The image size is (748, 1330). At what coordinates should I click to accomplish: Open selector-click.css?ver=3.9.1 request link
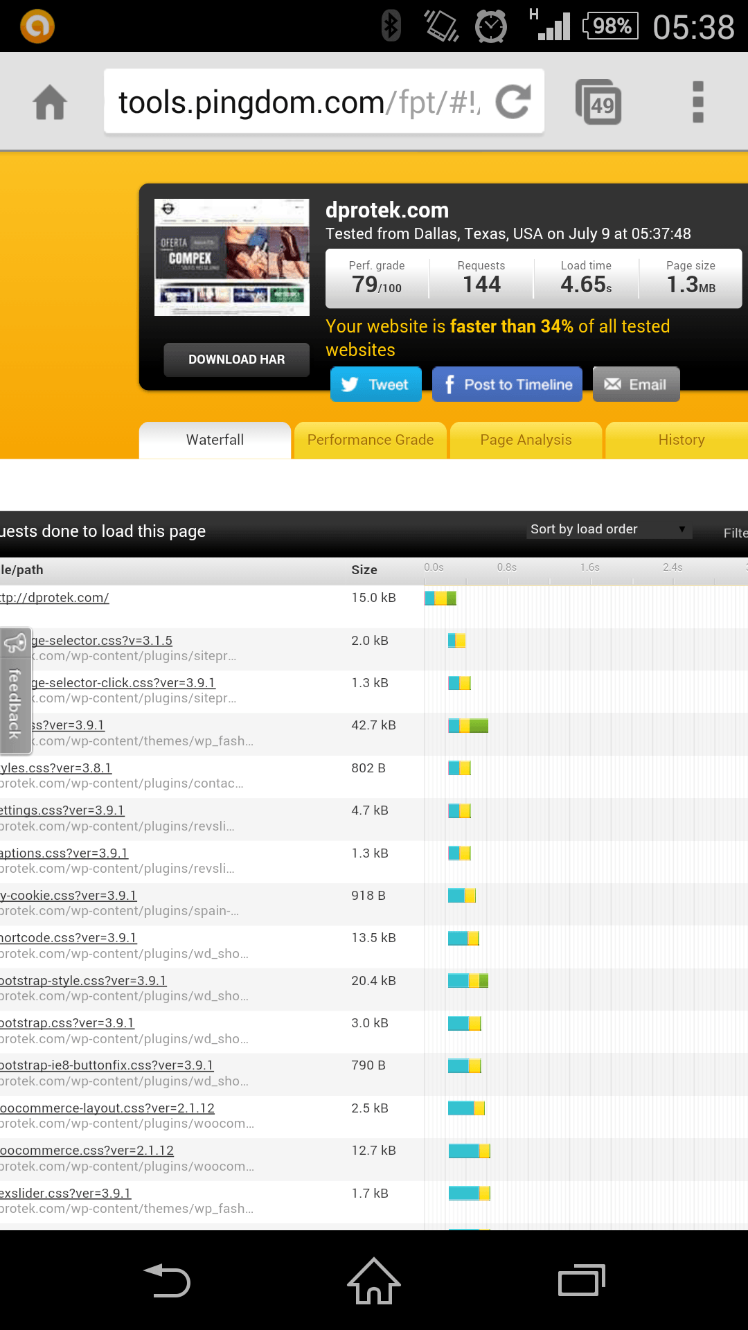[123, 682]
